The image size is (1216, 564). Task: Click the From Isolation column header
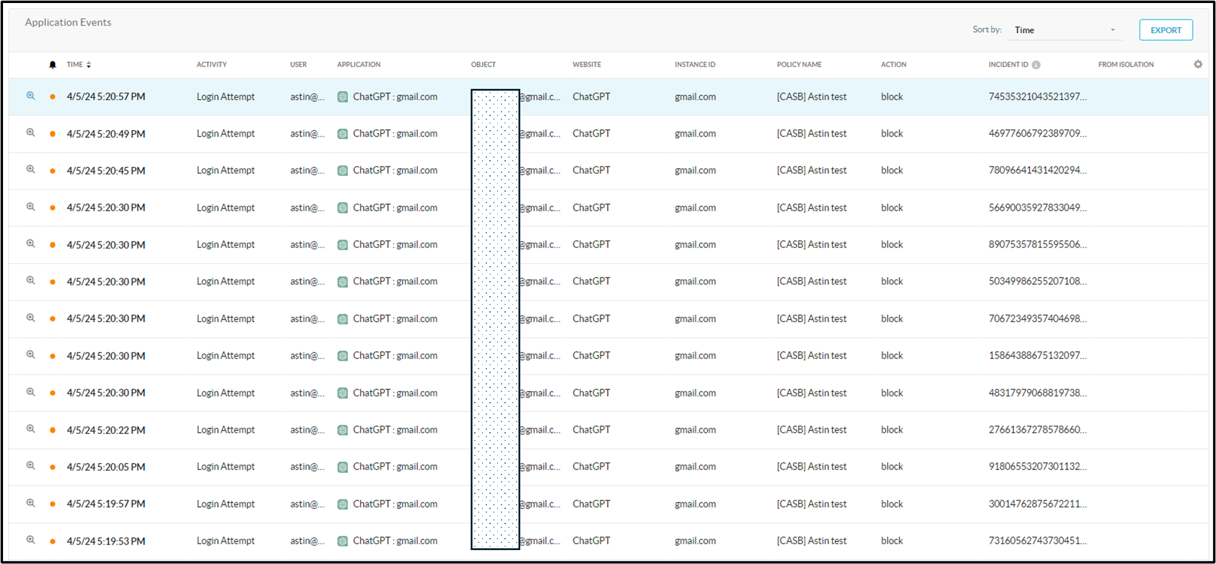pyautogui.click(x=1126, y=65)
